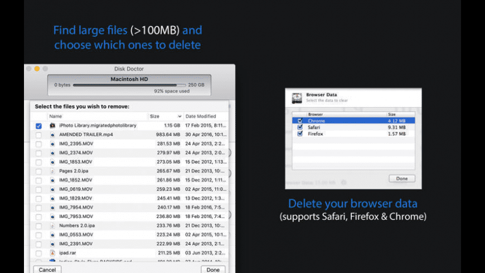Click the 1.57 MB Firefox size

pos(396,134)
